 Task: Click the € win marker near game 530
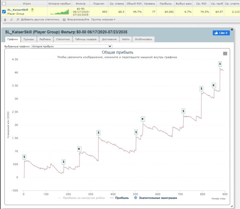(143, 119)
